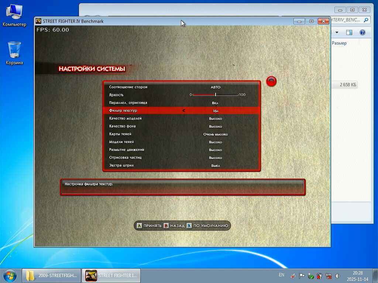Select the Соотношение сторон setting row
378x283 pixels.
182,87
